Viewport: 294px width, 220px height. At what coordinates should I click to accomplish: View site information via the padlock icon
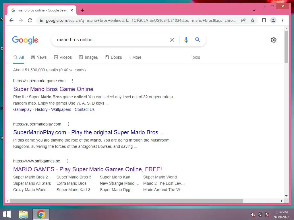pyautogui.click(x=41, y=20)
